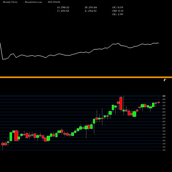Click the low value 'L: 284.85'
The image size is (172, 172).
90,11
